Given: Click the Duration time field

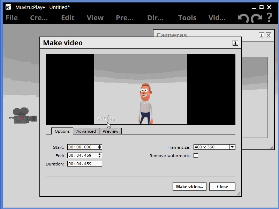Looking at the screenshot, I should pyautogui.click(x=85, y=164).
